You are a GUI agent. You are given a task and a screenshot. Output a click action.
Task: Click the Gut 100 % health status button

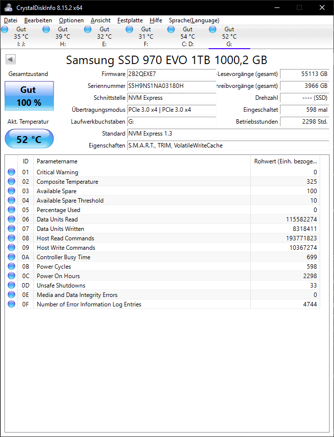[29, 96]
